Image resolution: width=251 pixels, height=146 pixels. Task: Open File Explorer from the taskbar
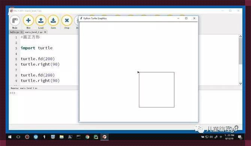(x=61, y=137)
